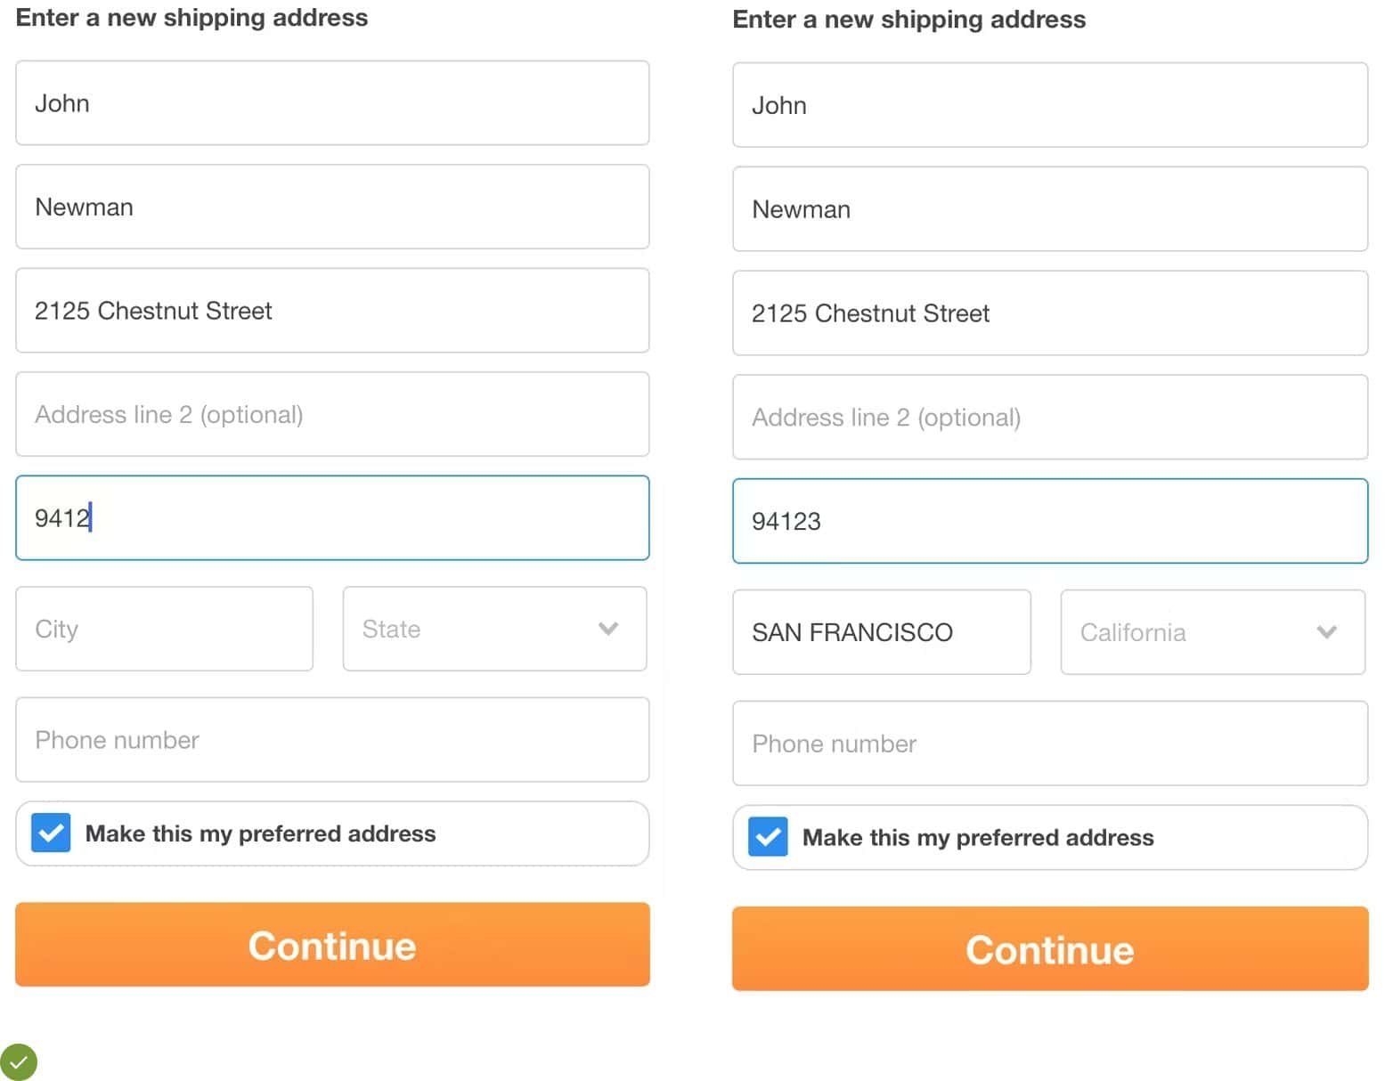The width and height of the screenshot is (1385, 1081).
Task: Click right form's Address line 2 field
Action: (1049, 418)
